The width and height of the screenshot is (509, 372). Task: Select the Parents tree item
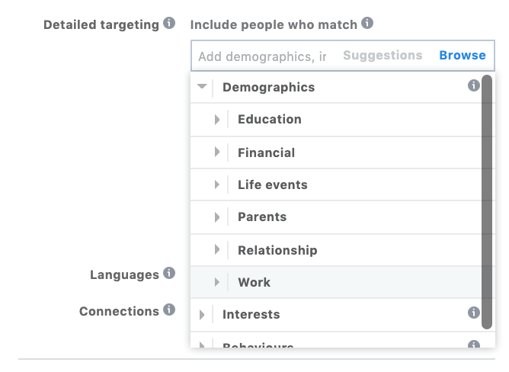coord(262,217)
